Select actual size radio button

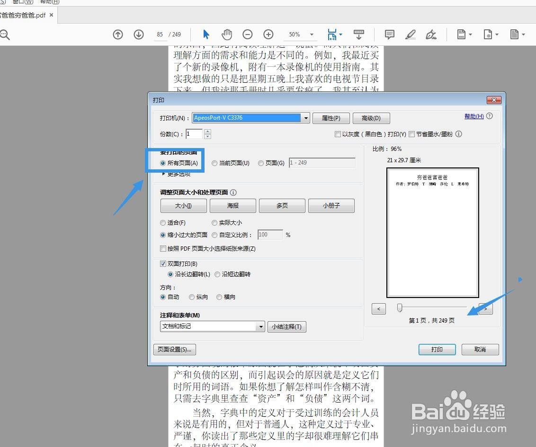[214, 223]
